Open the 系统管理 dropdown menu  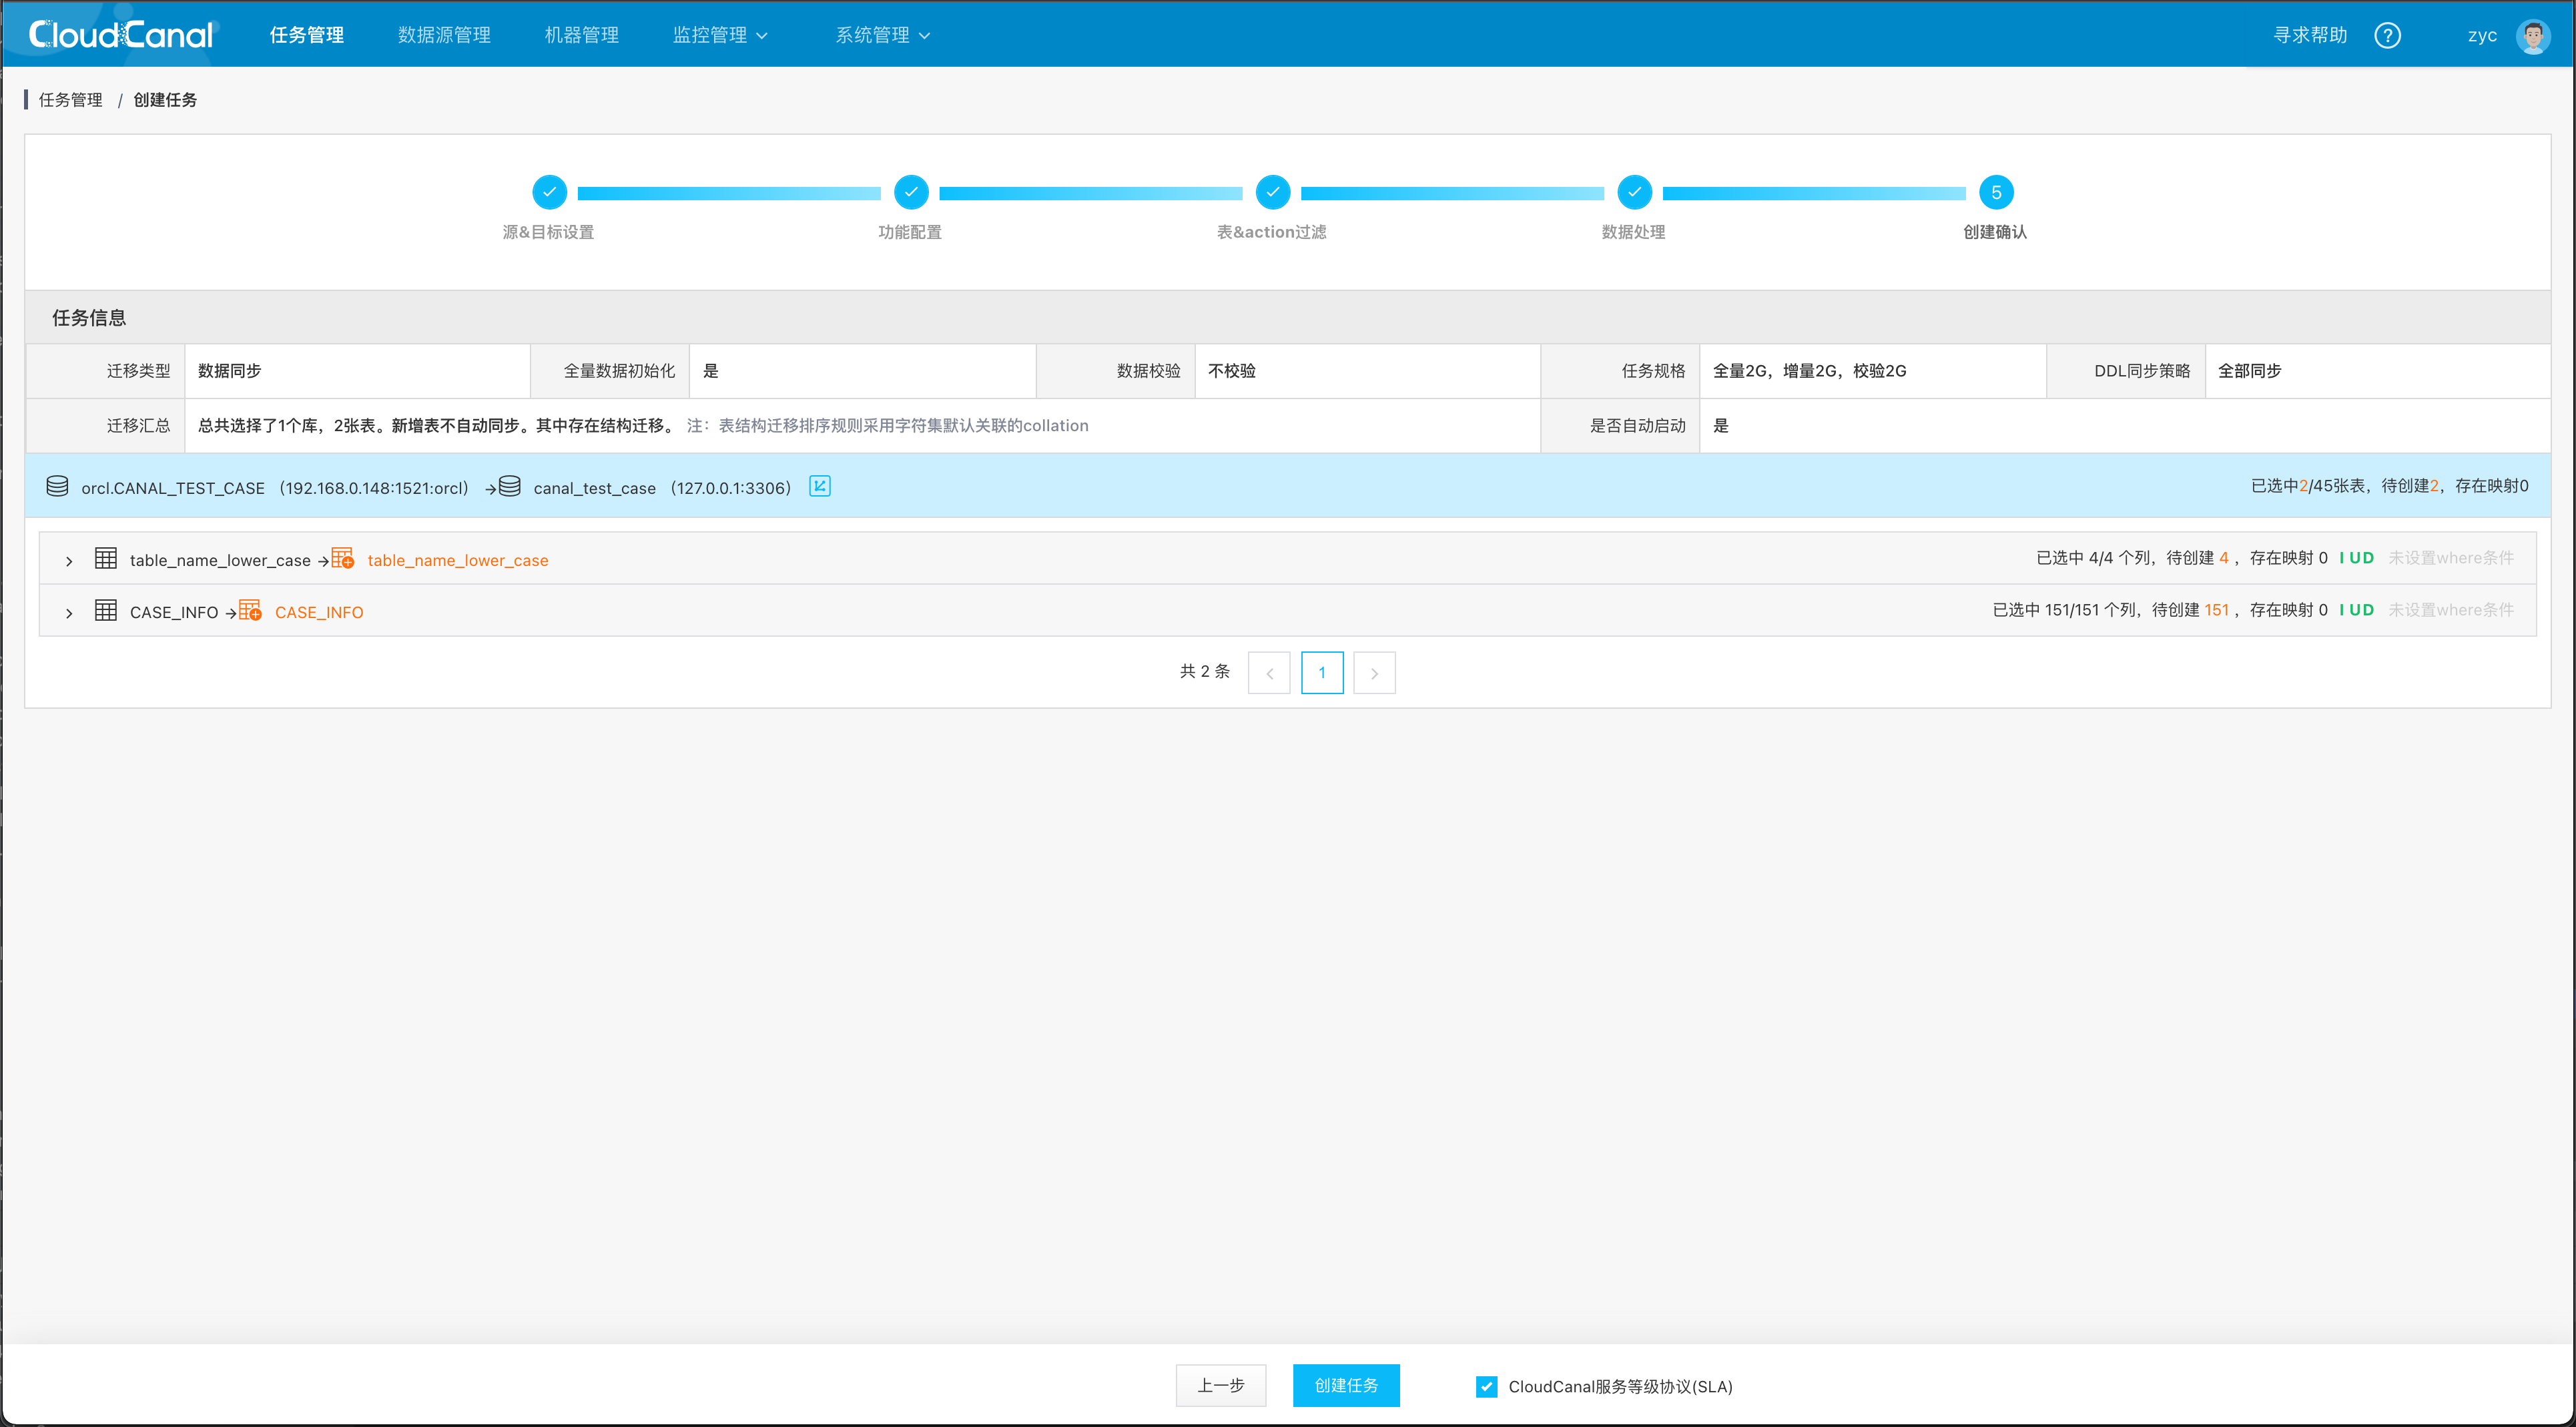[x=882, y=36]
